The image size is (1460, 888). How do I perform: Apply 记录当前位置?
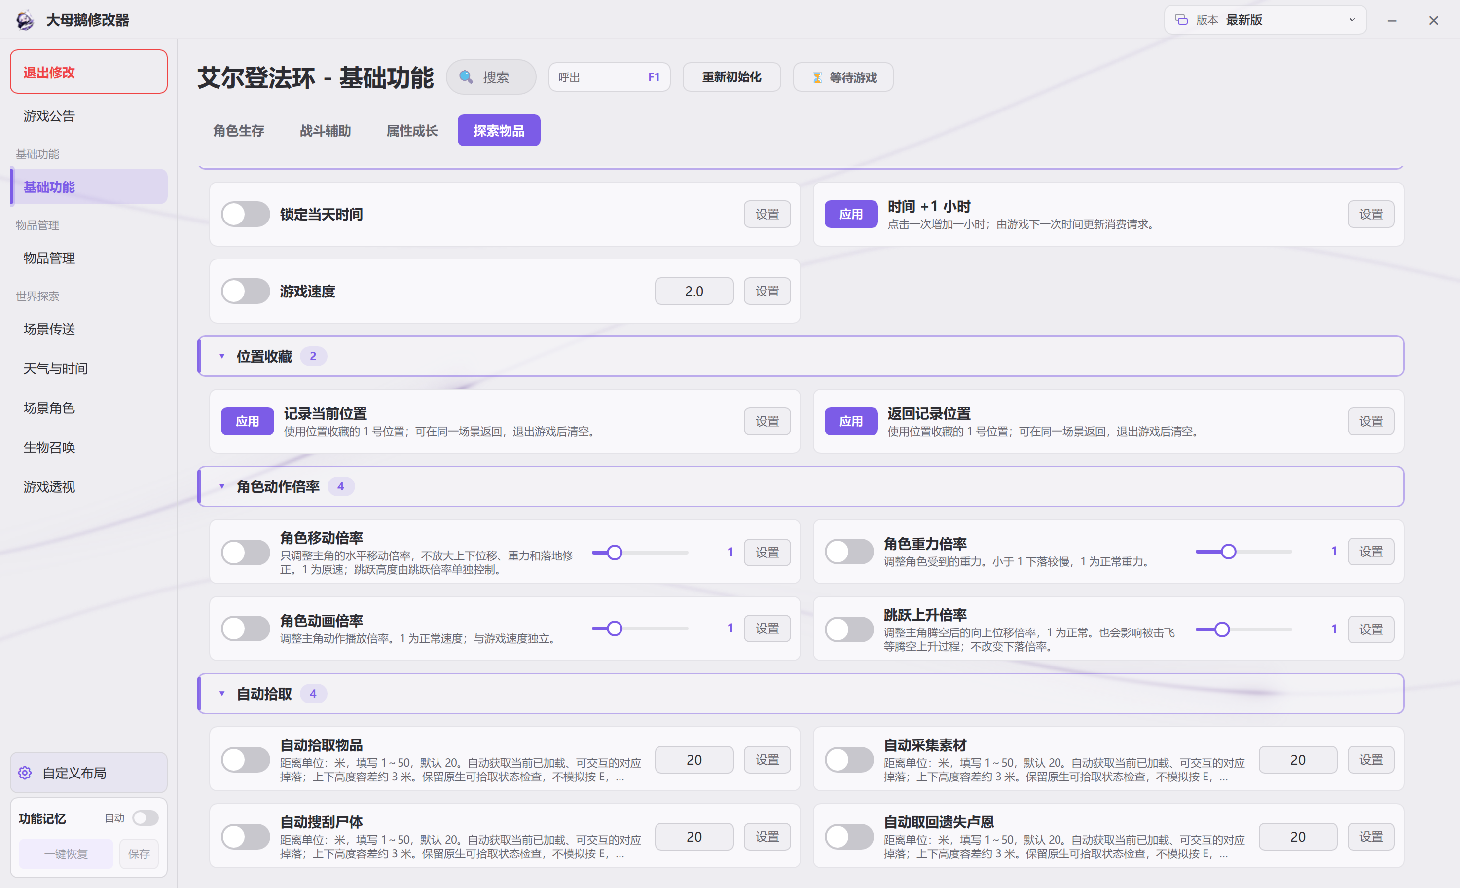coord(247,421)
